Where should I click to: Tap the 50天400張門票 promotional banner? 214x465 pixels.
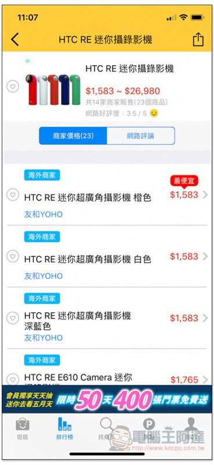click(x=107, y=399)
